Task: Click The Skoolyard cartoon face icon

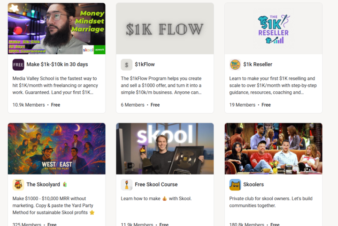Action: [x=18, y=185]
